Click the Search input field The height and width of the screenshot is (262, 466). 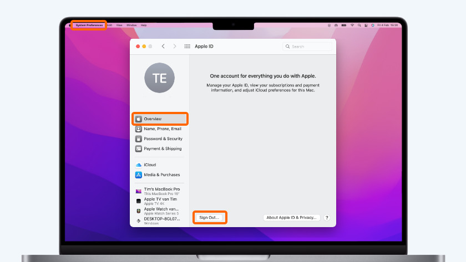(310, 47)
